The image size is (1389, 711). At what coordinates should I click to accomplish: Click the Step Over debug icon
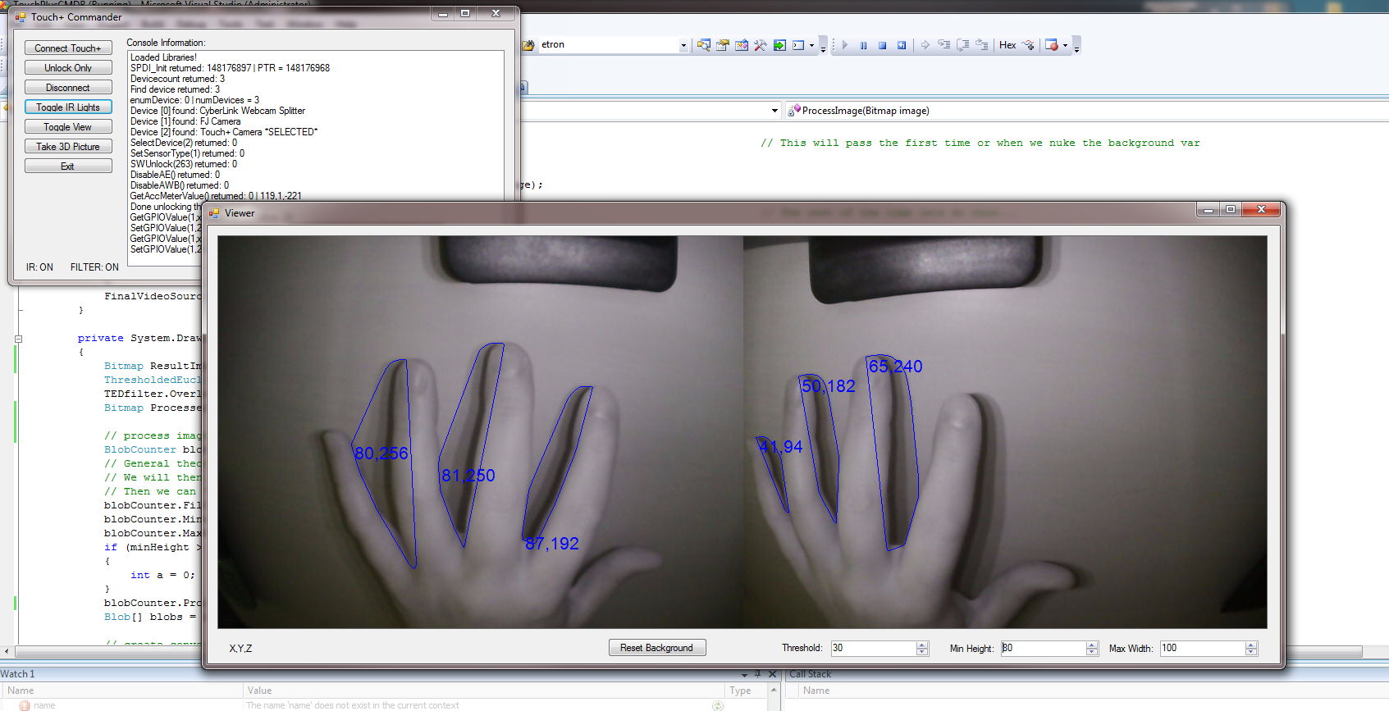(963, 45)
